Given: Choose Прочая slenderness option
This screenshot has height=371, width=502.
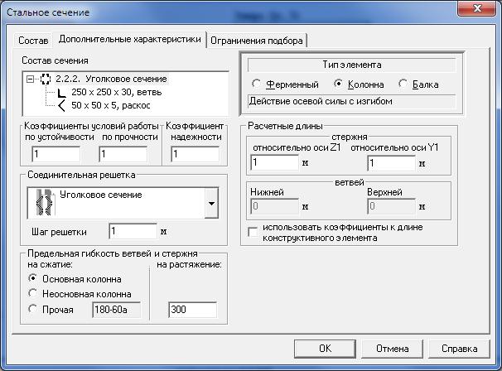Looking at the screenshot, I should (33, 310).
